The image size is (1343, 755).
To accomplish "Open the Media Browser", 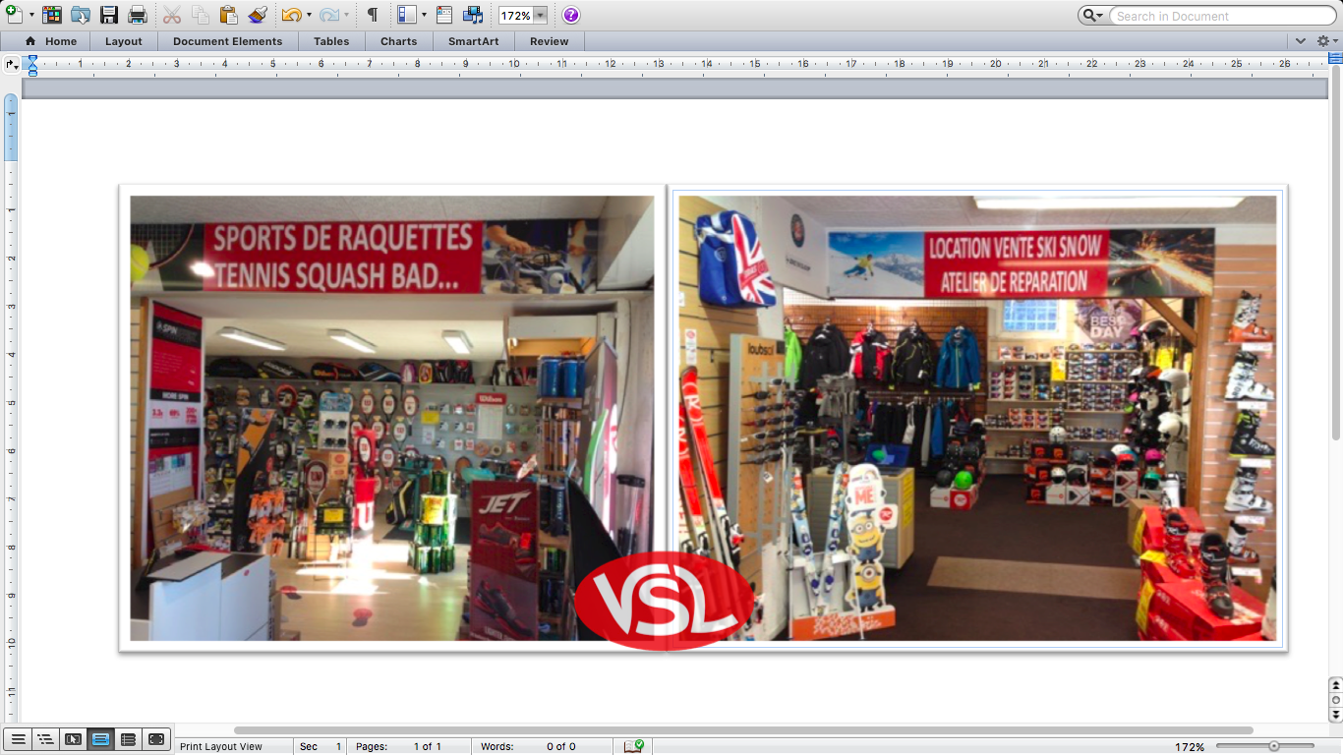I will (x=472, y=15).
